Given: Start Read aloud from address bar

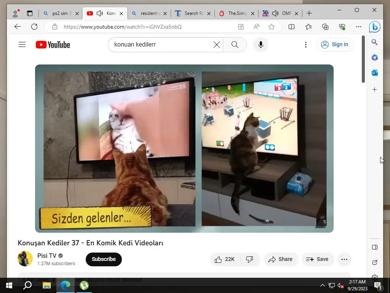Looking at the screenshot, I should click(x=256, y=27).
